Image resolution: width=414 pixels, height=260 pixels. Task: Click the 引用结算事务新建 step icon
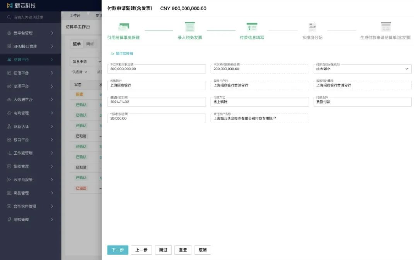pos(124,27)
